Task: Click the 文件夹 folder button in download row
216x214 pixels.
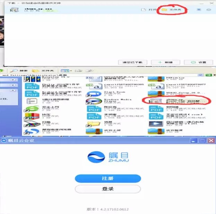Action: tap(171, 10)
